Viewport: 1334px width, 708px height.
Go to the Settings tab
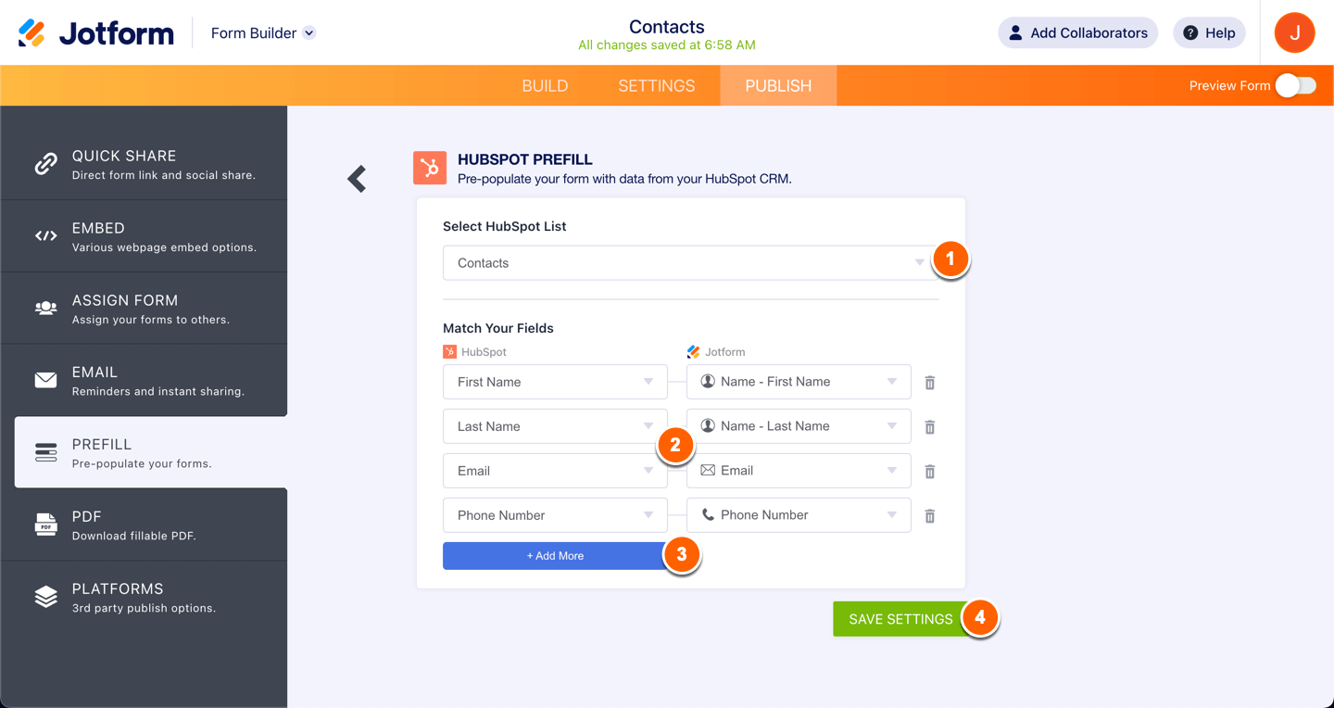pyautogui.click(x=656, y=86)
